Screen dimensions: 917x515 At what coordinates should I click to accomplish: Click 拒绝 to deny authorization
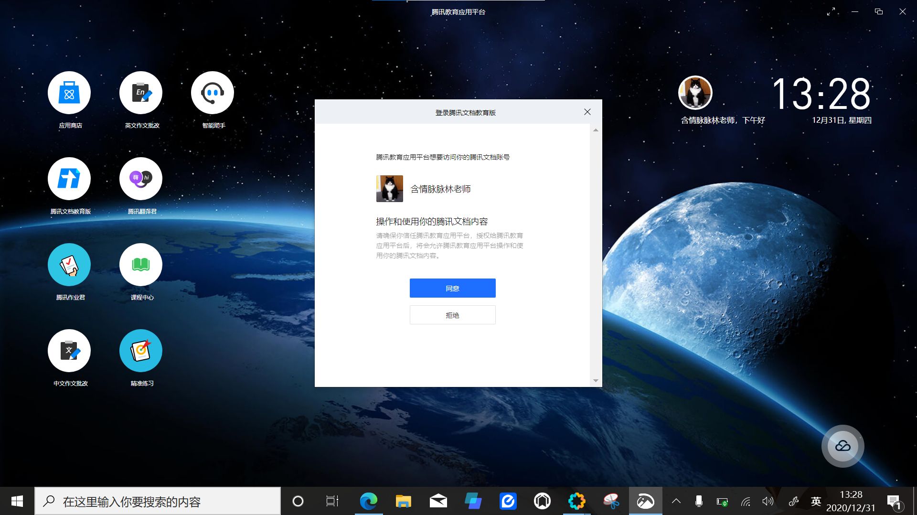452,315
